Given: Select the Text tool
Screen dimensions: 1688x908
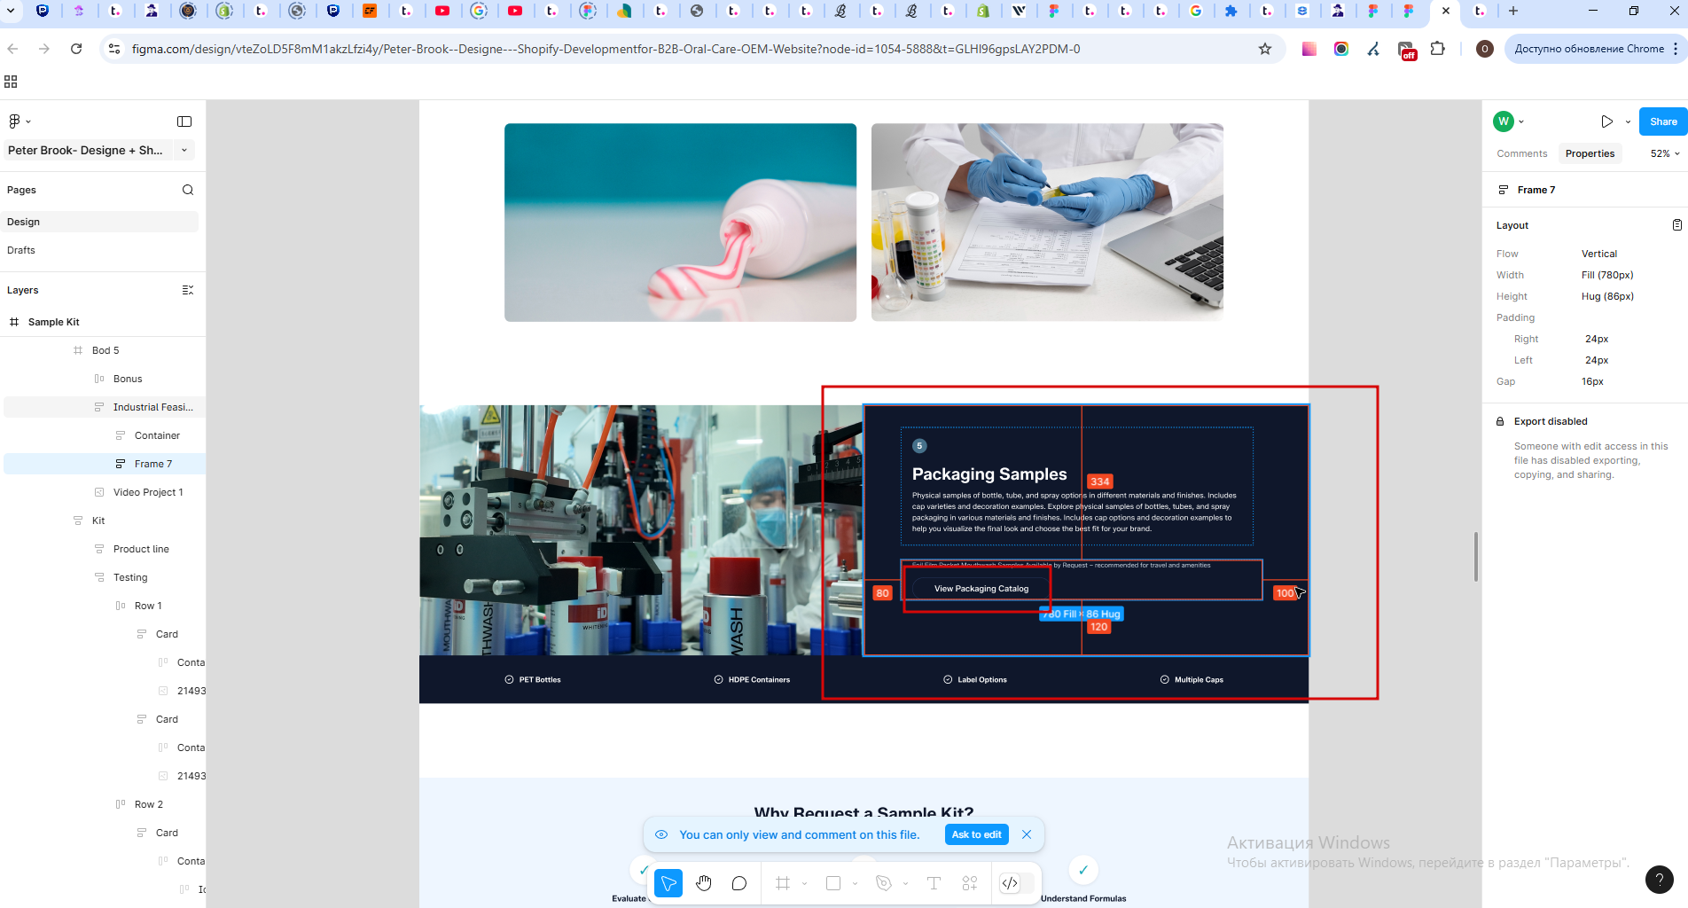Looking at the screenshot, I should (x=934, y=883).
